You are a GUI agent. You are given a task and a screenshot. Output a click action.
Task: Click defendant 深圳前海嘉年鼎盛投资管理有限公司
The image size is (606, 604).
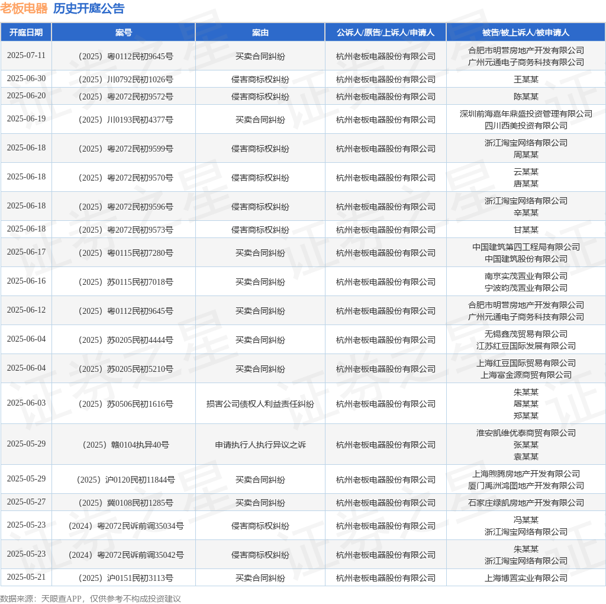click(x=526, y=114)
